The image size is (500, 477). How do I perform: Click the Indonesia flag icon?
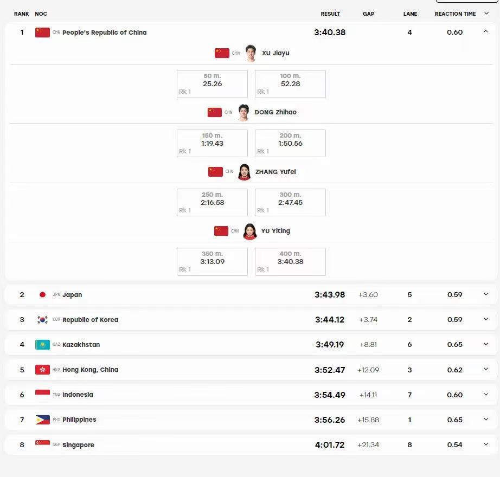42,395
